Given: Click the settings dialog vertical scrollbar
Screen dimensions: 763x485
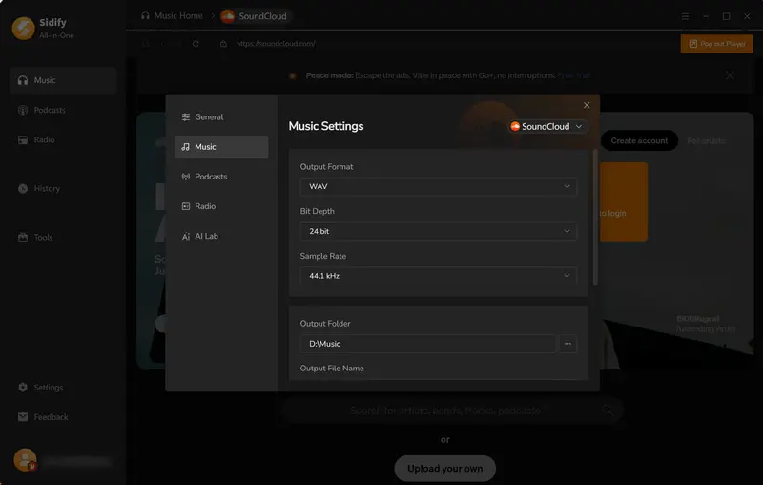Looking at the screenshot, I should tap(594, 217).
